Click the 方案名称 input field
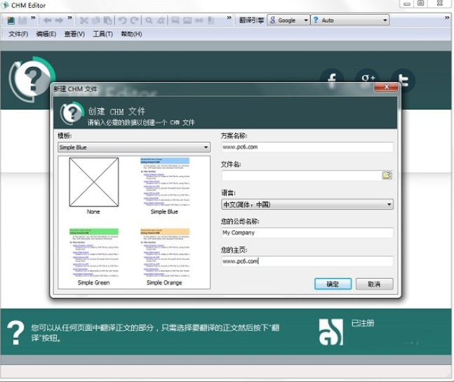 click(x=307, y=147)
